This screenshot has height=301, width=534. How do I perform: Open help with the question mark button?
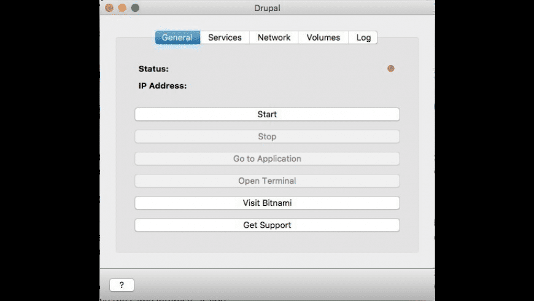click(122, 285)
